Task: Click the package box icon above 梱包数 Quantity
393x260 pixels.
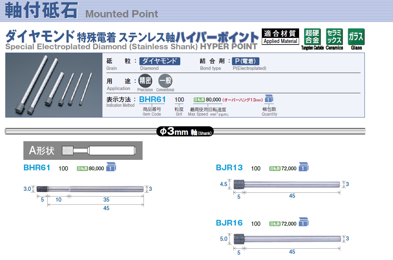Action: click(x=269, y=99)
